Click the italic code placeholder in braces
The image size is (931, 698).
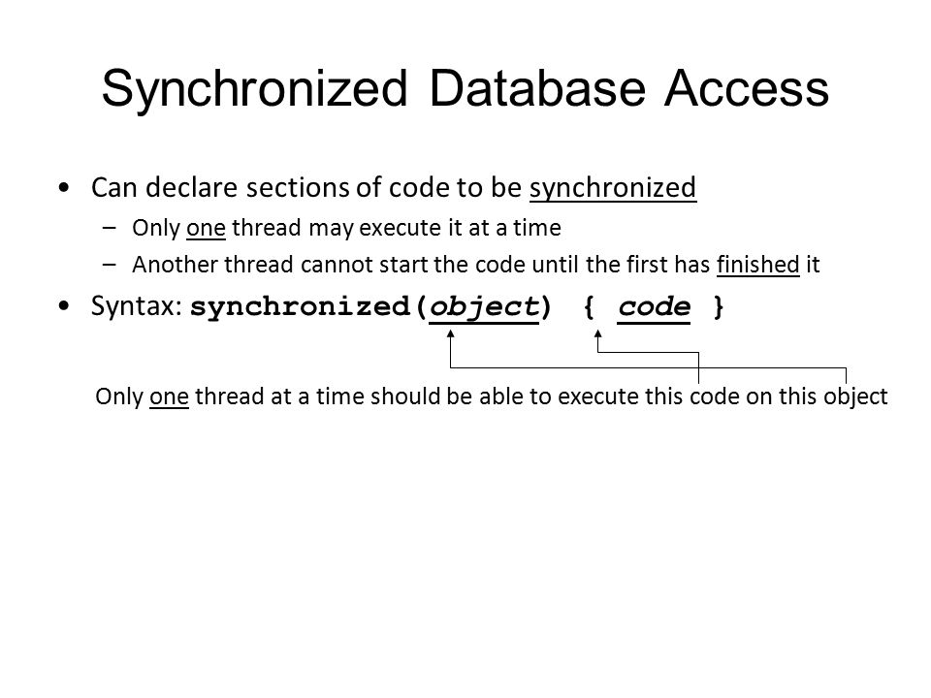tap(654, 307)
